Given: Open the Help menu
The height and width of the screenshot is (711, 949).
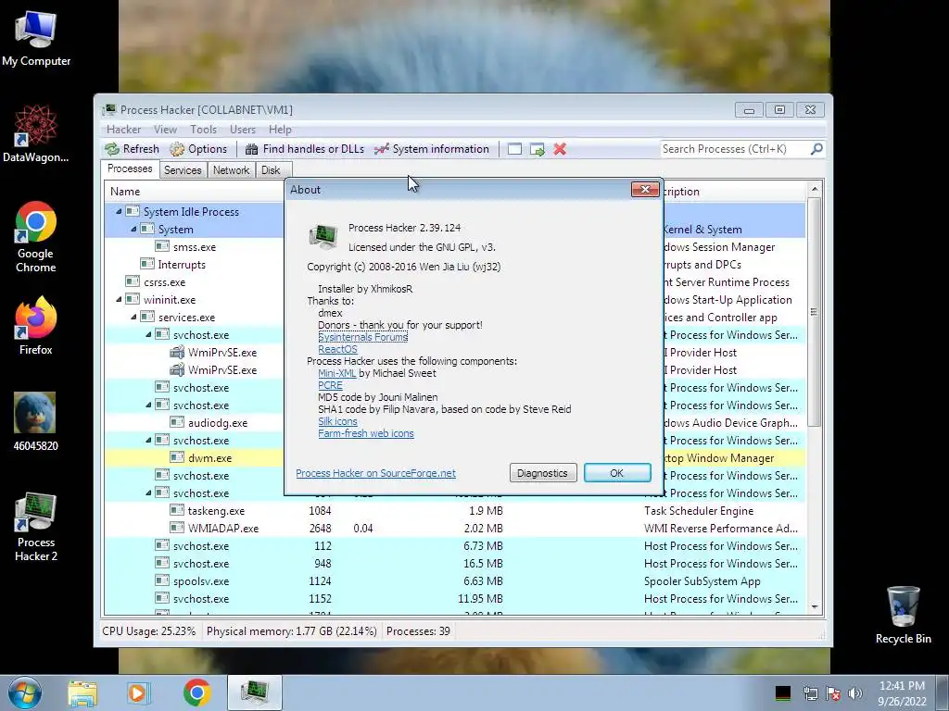Looking at the screenshot, I should coord(280,130).
